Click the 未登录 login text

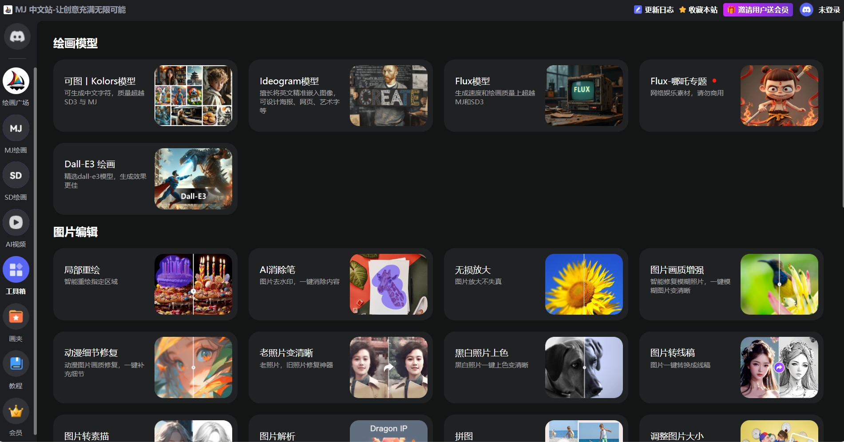[x=829, y=10]
